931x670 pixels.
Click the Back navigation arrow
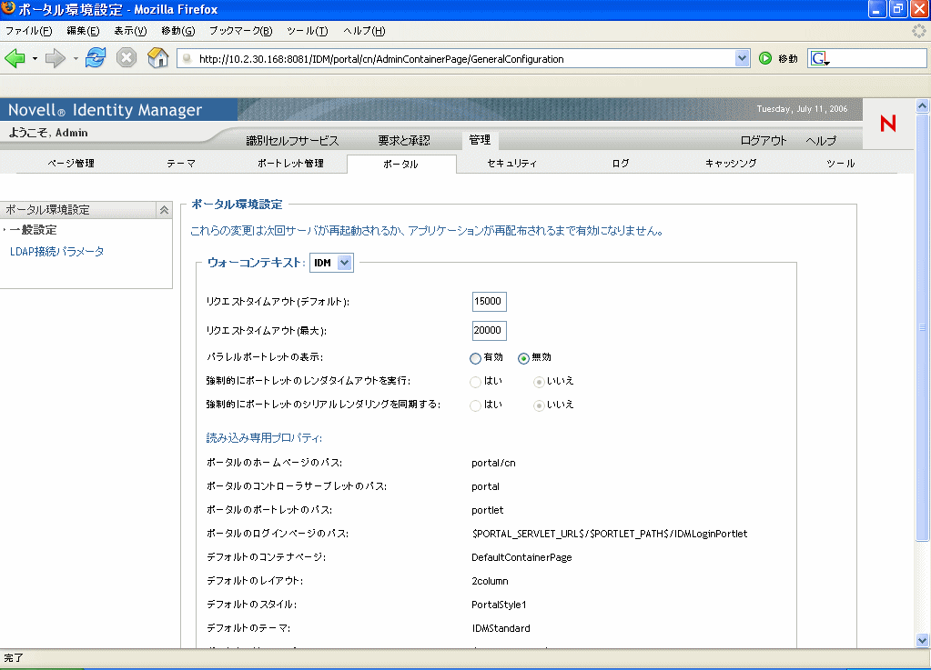pyautogui.click(x=16, y=57)
